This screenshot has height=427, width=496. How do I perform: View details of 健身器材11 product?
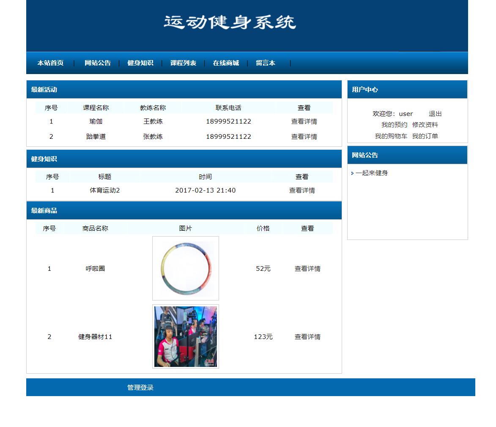coord(307,337)
